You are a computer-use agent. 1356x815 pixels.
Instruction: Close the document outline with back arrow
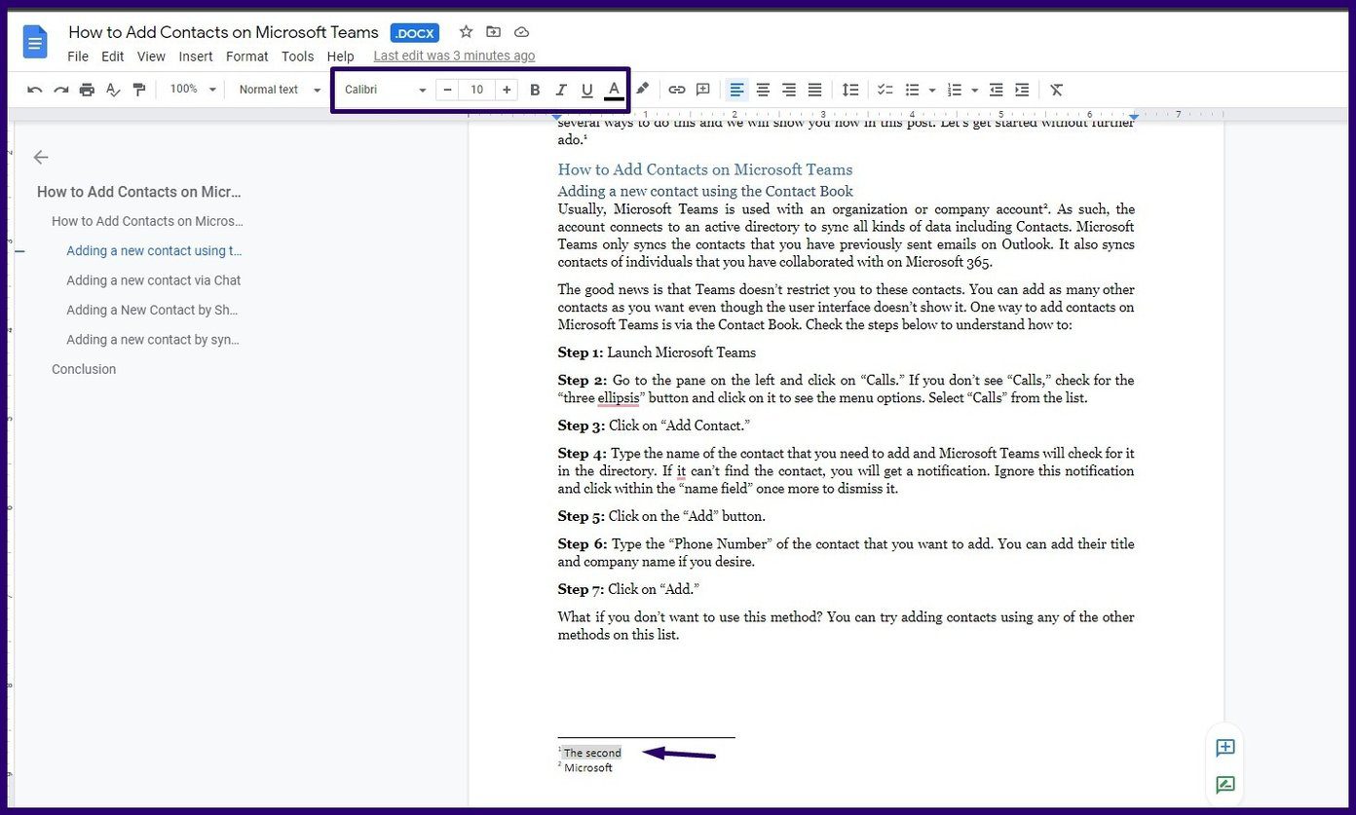tap(40, 157)
